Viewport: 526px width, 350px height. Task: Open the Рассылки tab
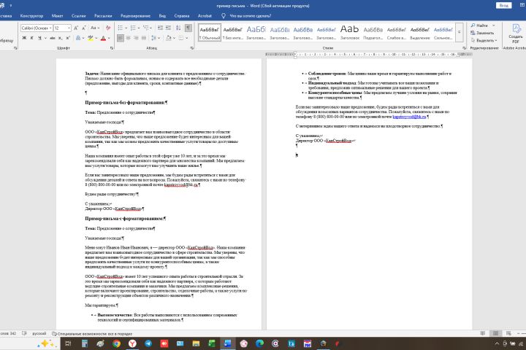pyautogui.click(x=103, y=16)
